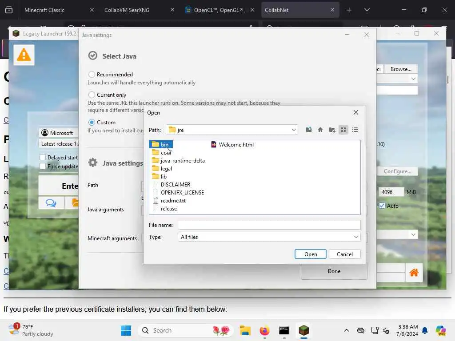
Task: Select the DISCLAIMER file
Action: 171,184
